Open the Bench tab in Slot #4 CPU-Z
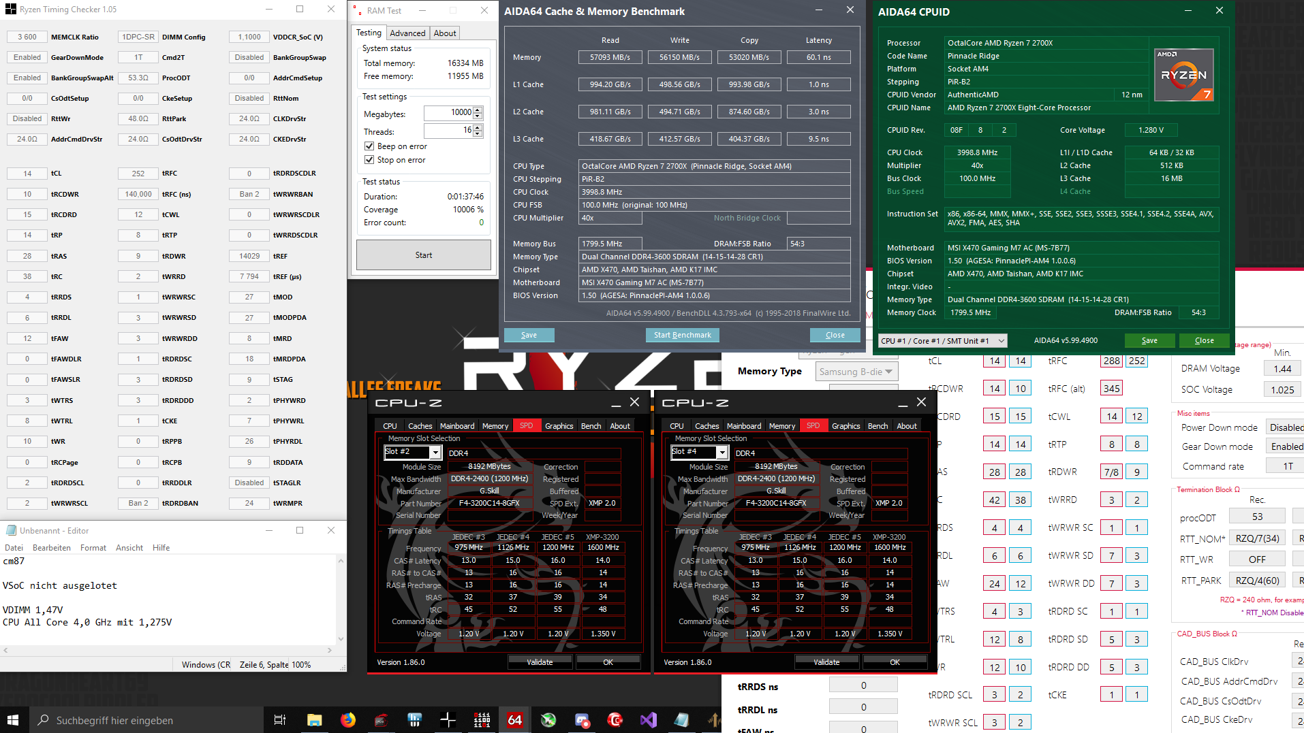1304x733 pixels. pyautogui.click(x=878, y=426)
